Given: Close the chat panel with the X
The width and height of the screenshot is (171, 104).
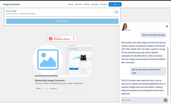Looking at the screenshot, I should pyautogui.click(x=167, y=26).
